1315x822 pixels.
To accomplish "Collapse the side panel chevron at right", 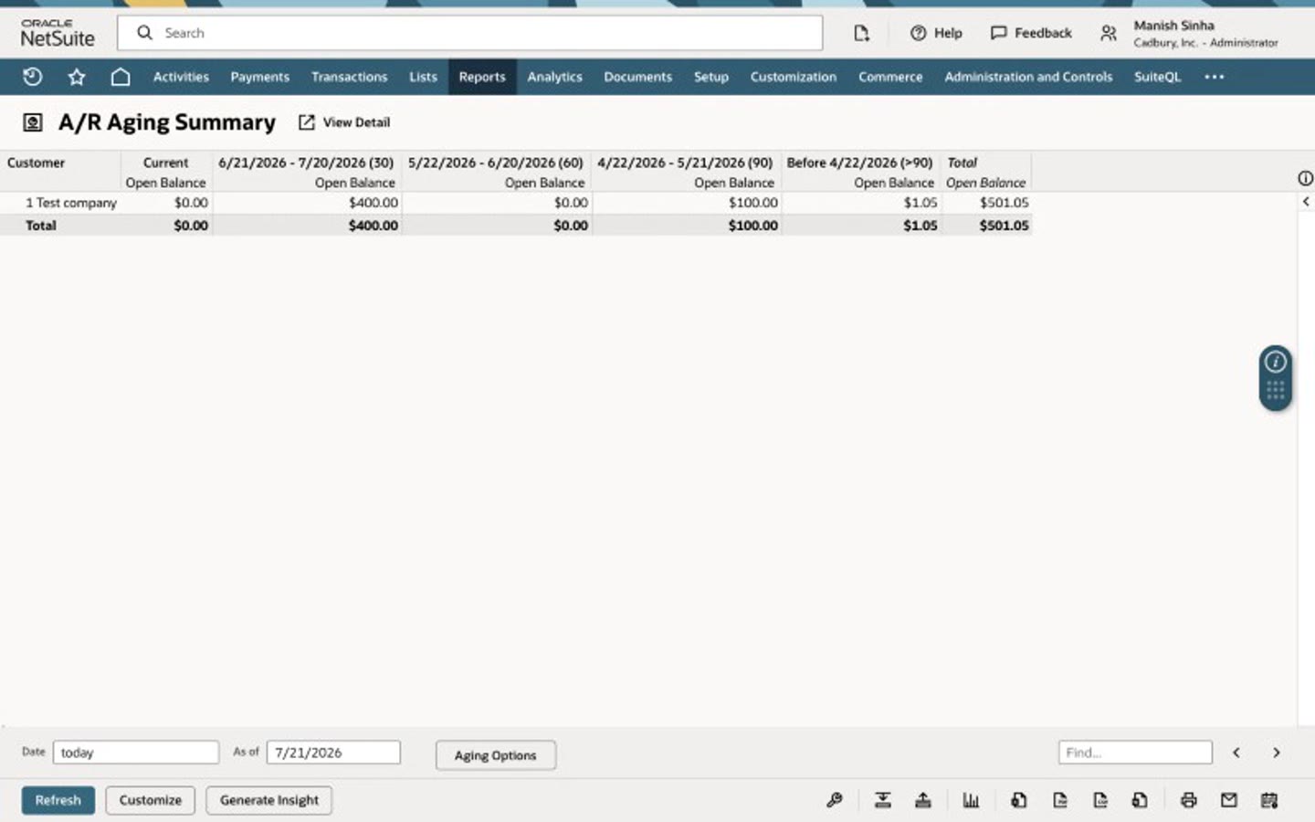I will (x=1306, y=202).
